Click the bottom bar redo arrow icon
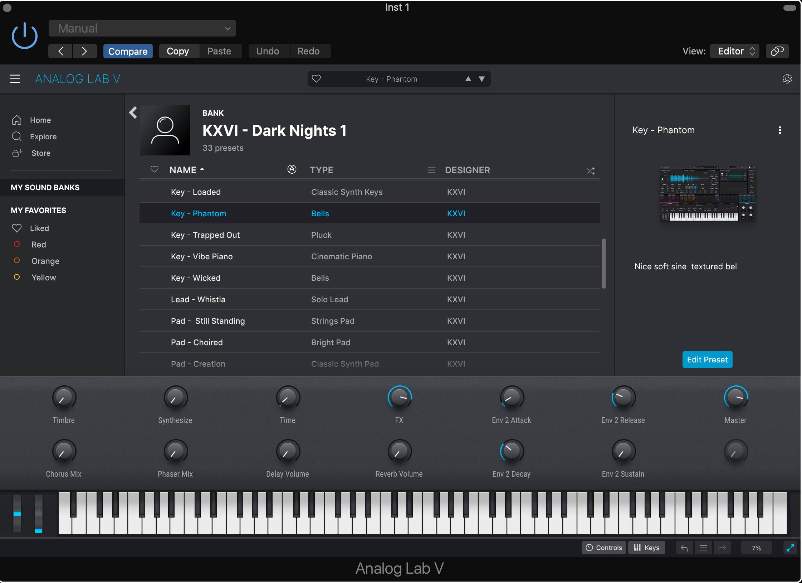Screen dimensions: 802x583 [x=722, y=548]
